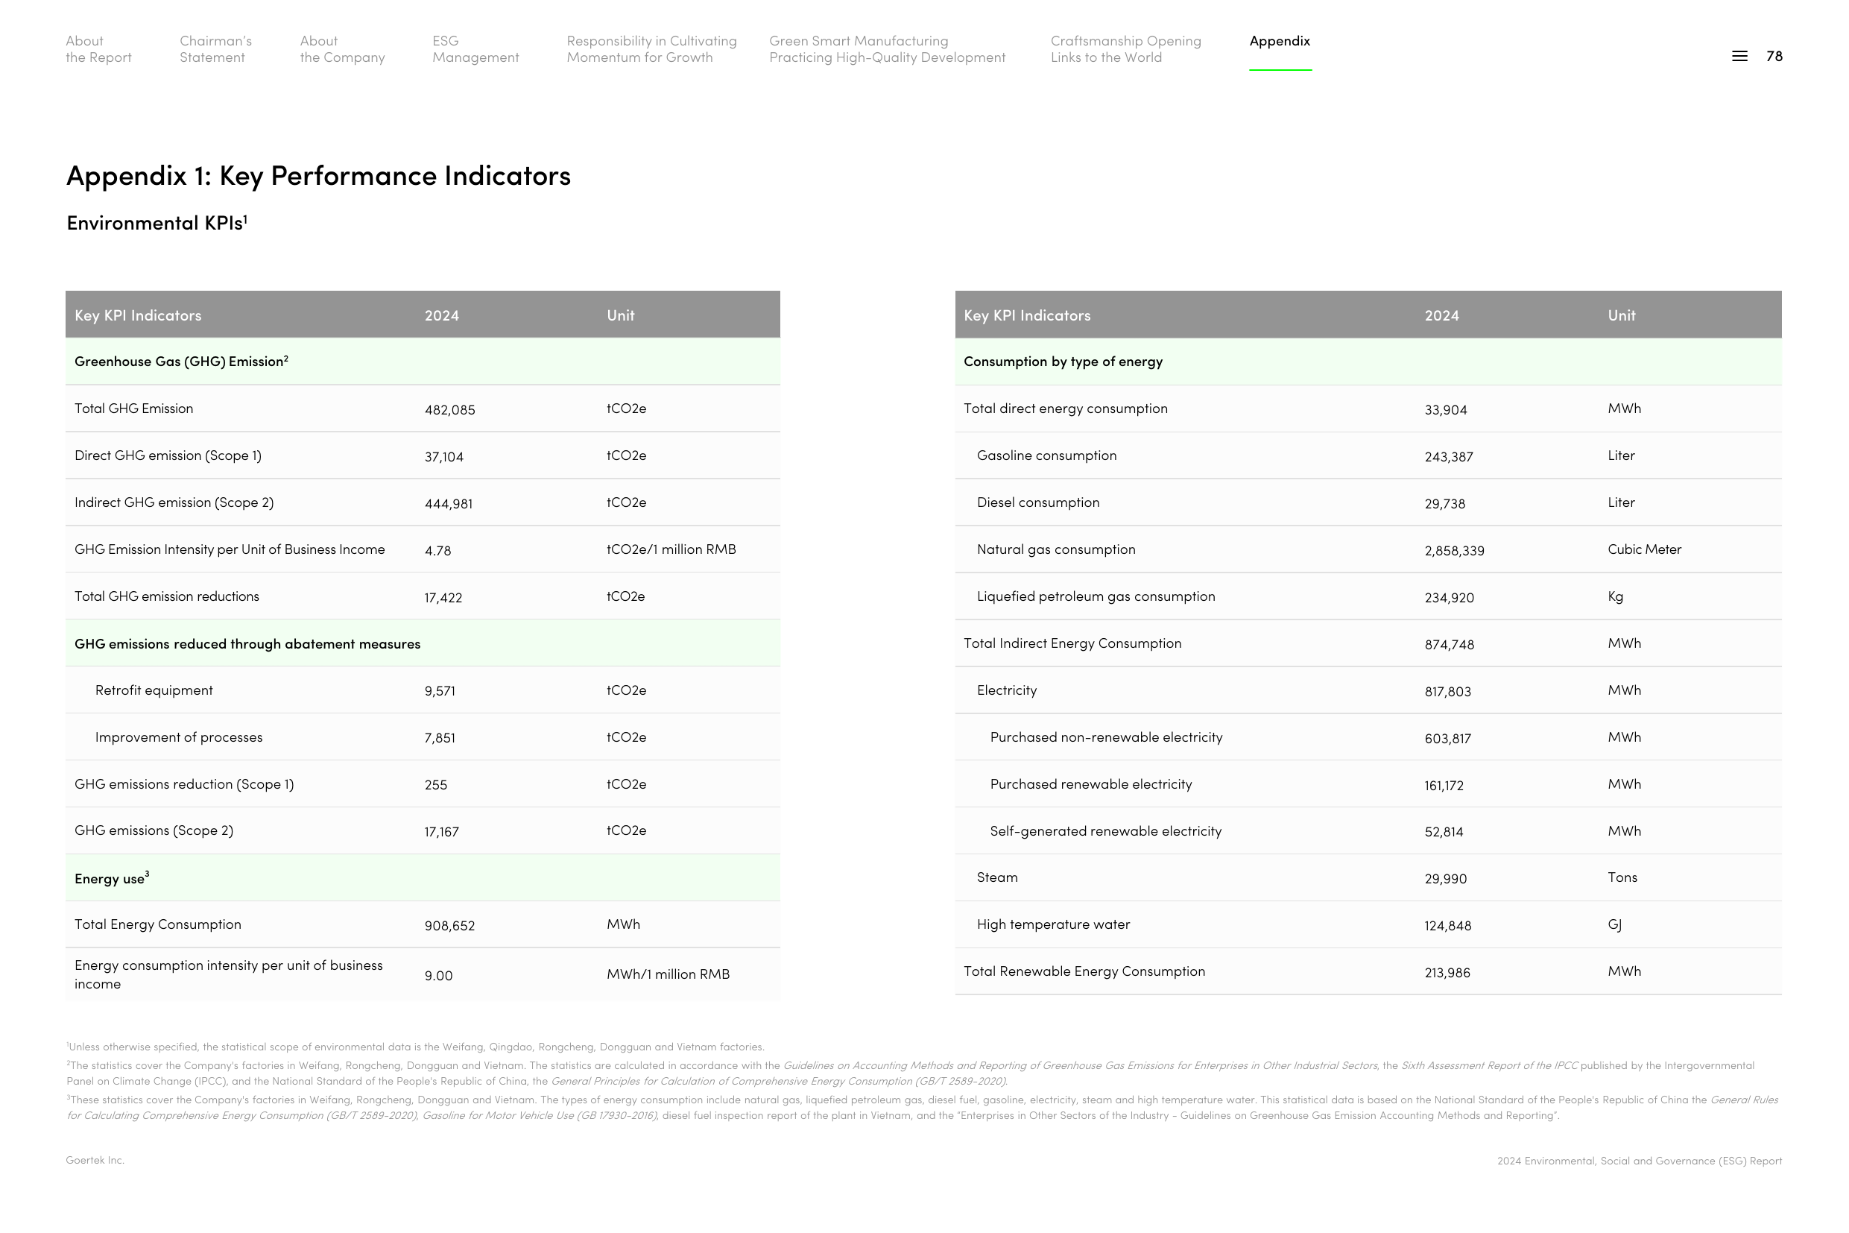1849x1233 pixels.
Task: Click the tCO2e/1 million RMB unit
Action: tap(671, 549)
